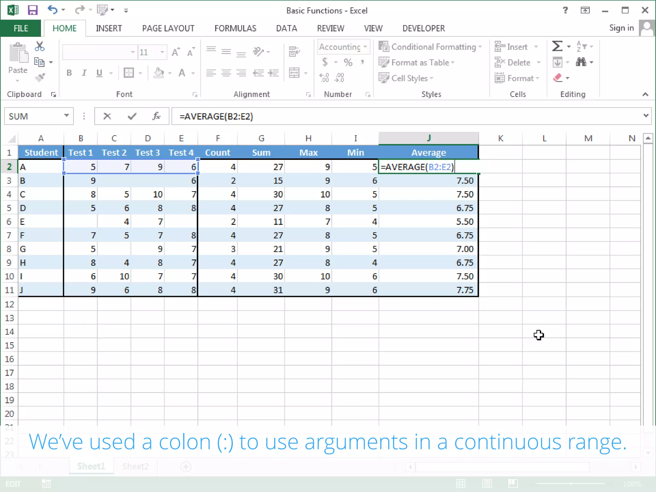The width and height of the screenshot is (656, 492).
Task: Toggle Bottom Align vertical alignment
Action: click(x=241, y=54)
